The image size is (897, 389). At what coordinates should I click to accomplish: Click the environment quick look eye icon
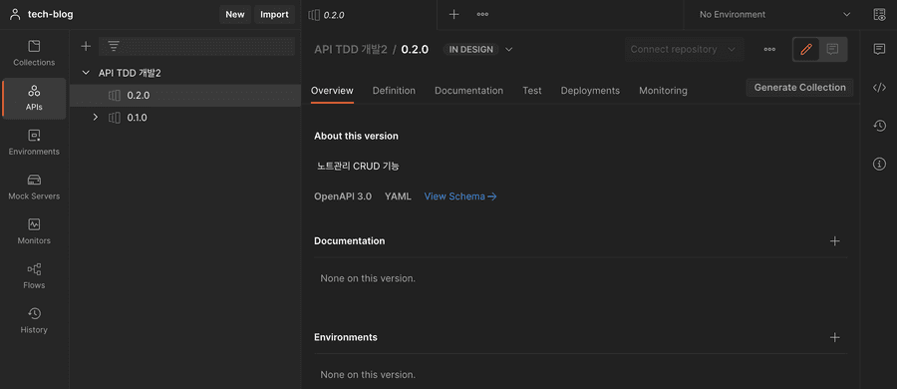click(x=879, y=14)
